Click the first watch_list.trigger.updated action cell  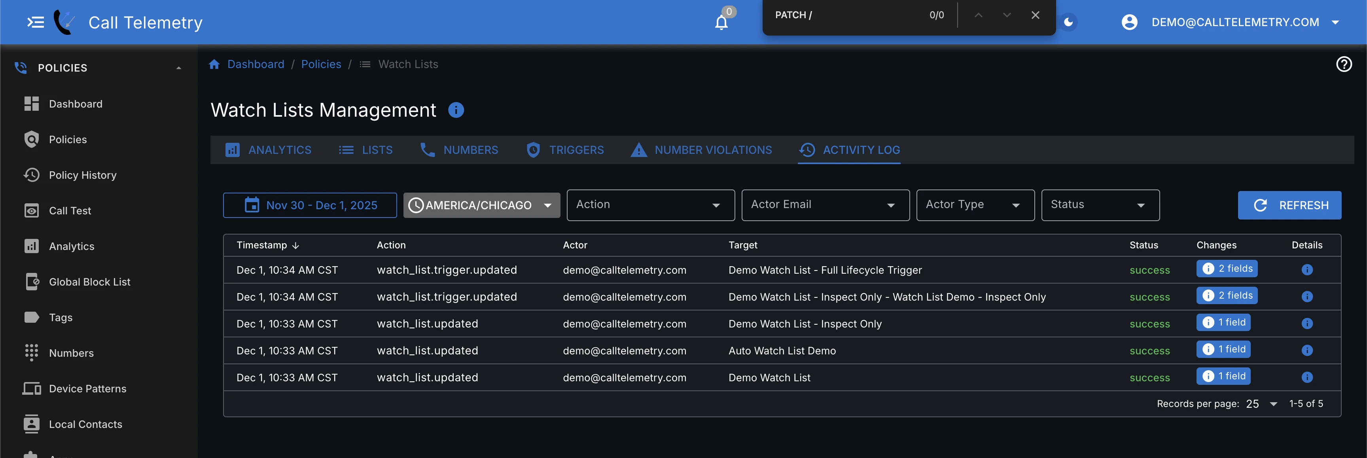[447, 270]
